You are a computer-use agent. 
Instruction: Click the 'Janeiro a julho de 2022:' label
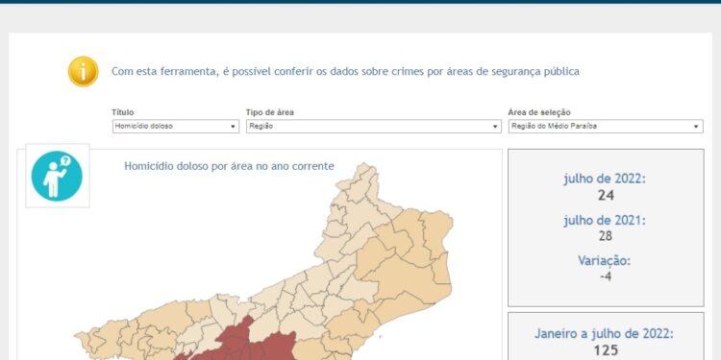point(605,334)
